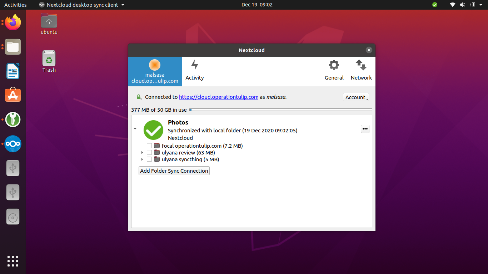Click the focal operationtulip.com folder icon
The height and width of the screenshot is (274, 488).
pyautogui.click(x=157, y=146)
